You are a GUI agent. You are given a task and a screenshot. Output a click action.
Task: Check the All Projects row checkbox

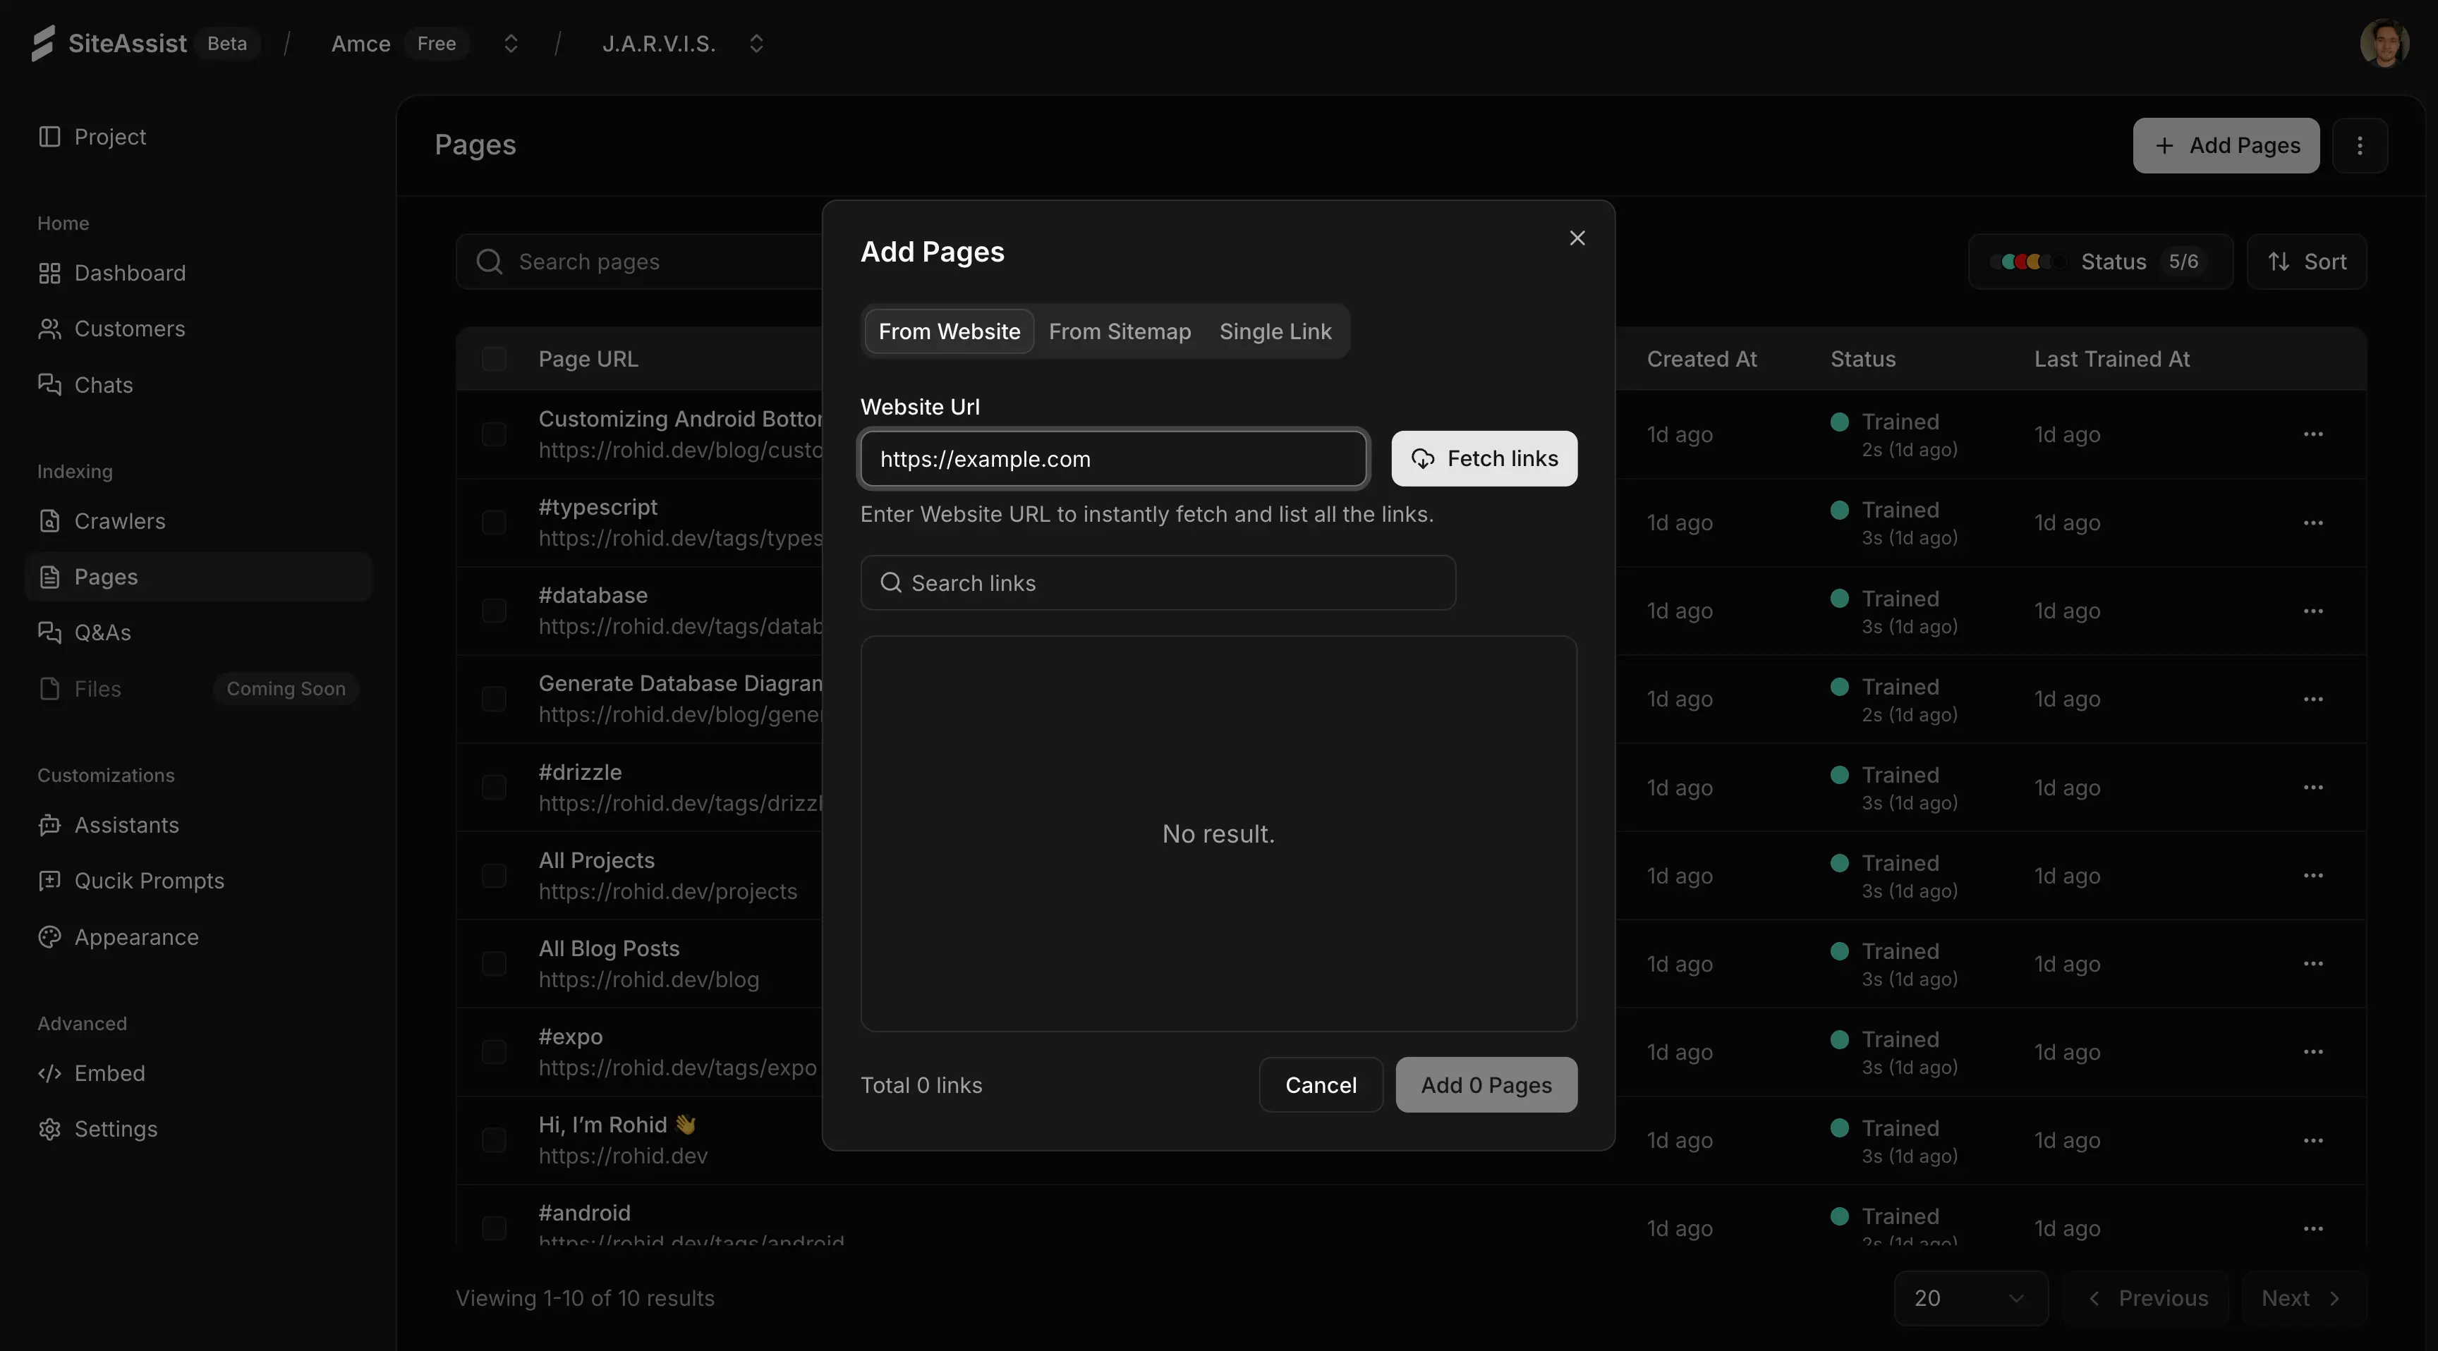pos(494,876)
